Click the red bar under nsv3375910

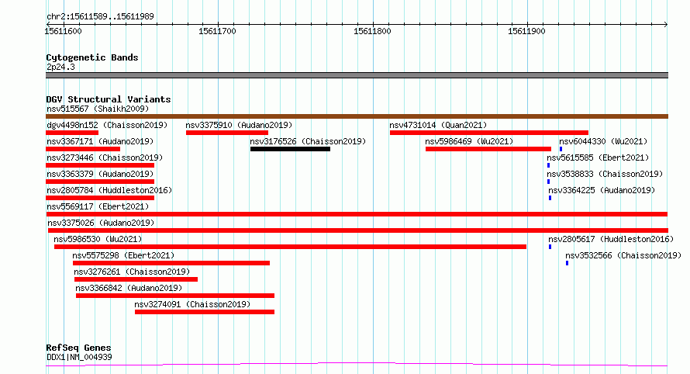(227, 133)
